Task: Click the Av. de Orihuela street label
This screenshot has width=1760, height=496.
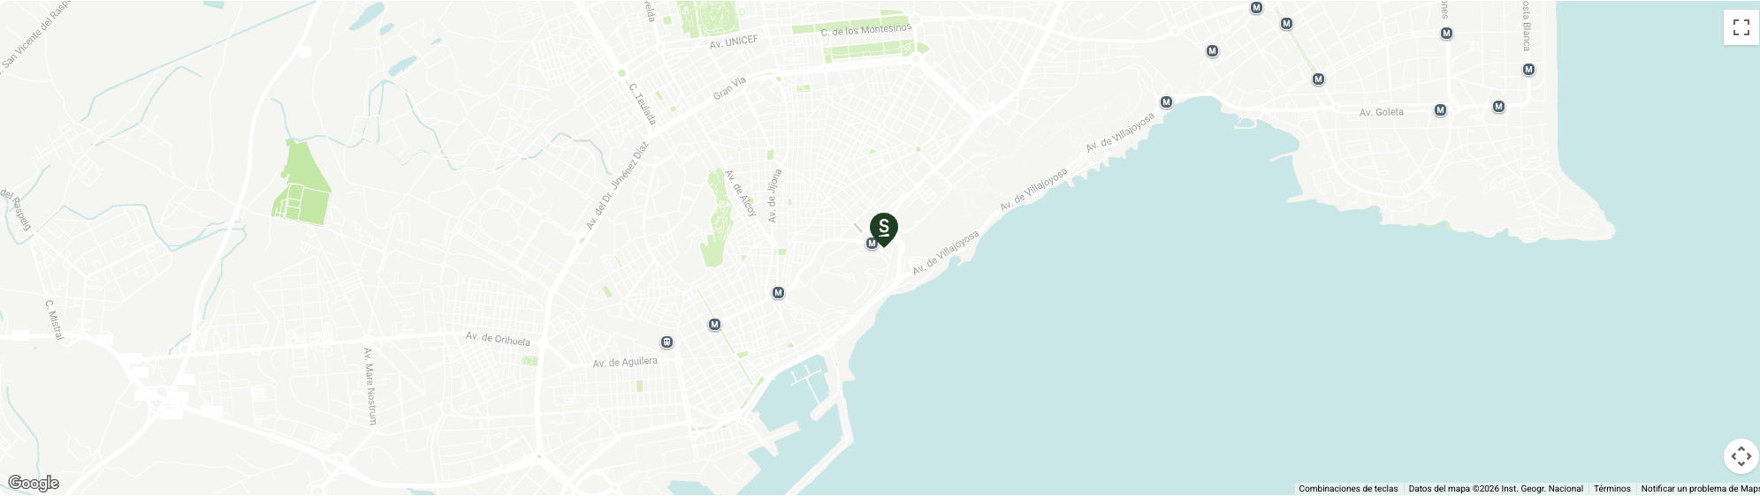Action: pos(499,339)
